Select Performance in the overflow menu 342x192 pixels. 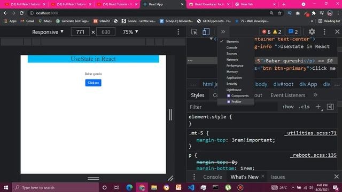(235, 66)
